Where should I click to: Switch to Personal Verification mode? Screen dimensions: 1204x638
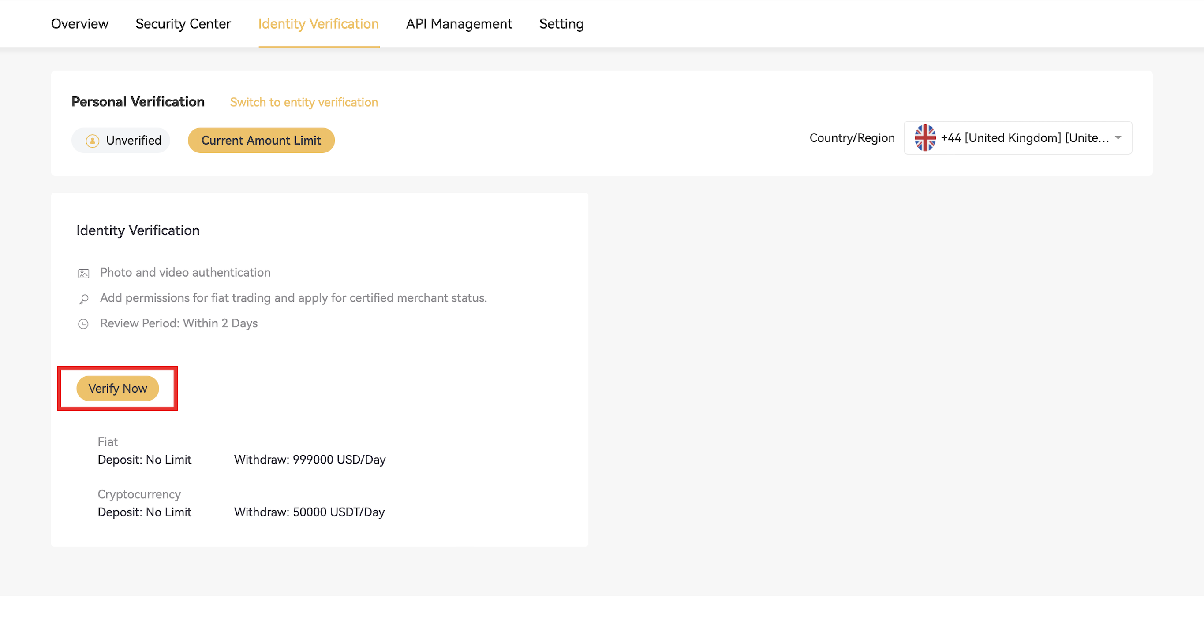pyautogui.click(x=138, y=101)
